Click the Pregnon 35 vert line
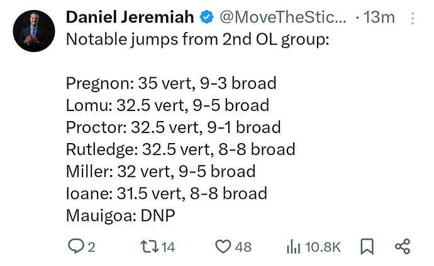This screenshot has height=266, width=434. click(x=171, y=83)
